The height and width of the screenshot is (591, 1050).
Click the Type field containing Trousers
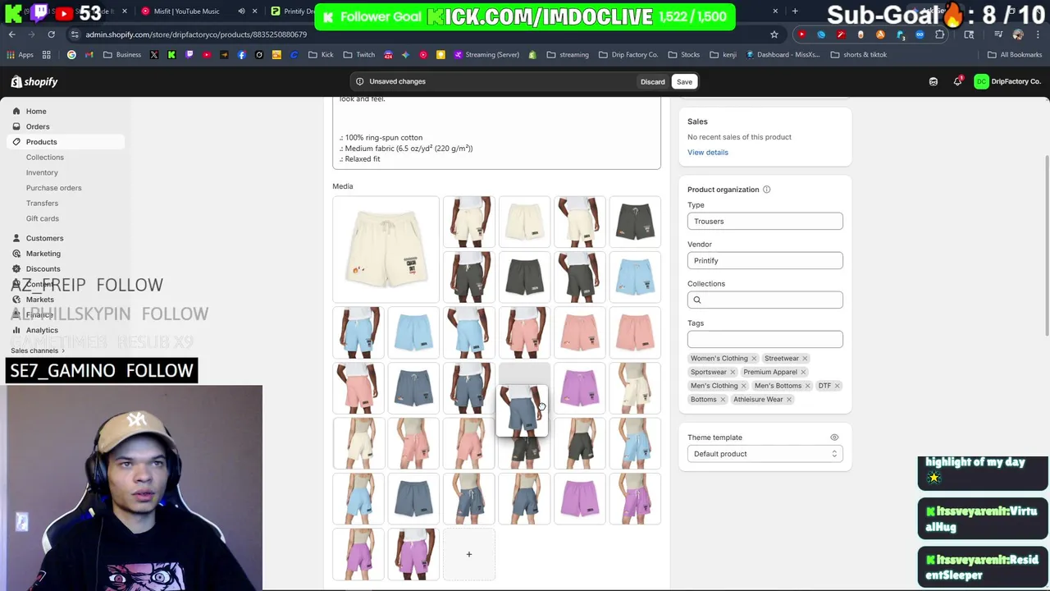[765, 222]
